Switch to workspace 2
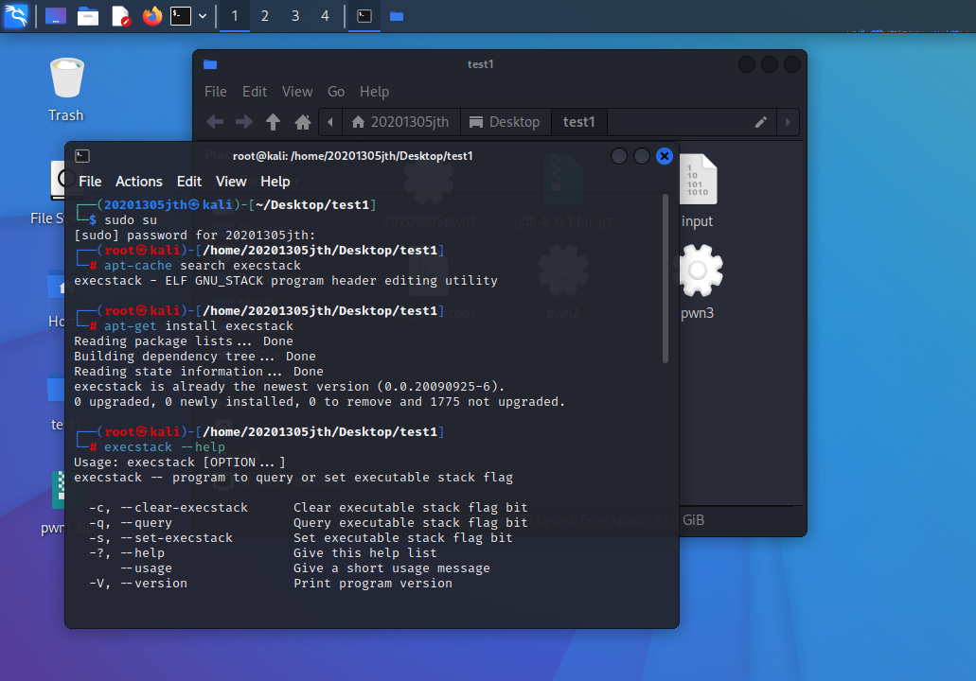The height and width of the screenshot is (681, 976). (x=264, y=16)
